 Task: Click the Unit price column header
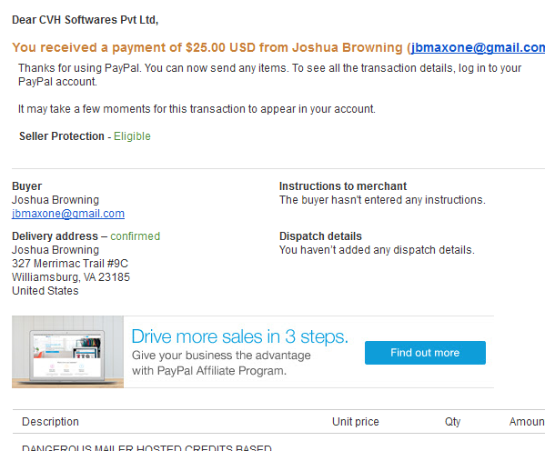356,422
